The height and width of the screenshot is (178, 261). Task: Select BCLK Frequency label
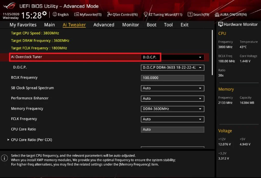pos(24,78)
